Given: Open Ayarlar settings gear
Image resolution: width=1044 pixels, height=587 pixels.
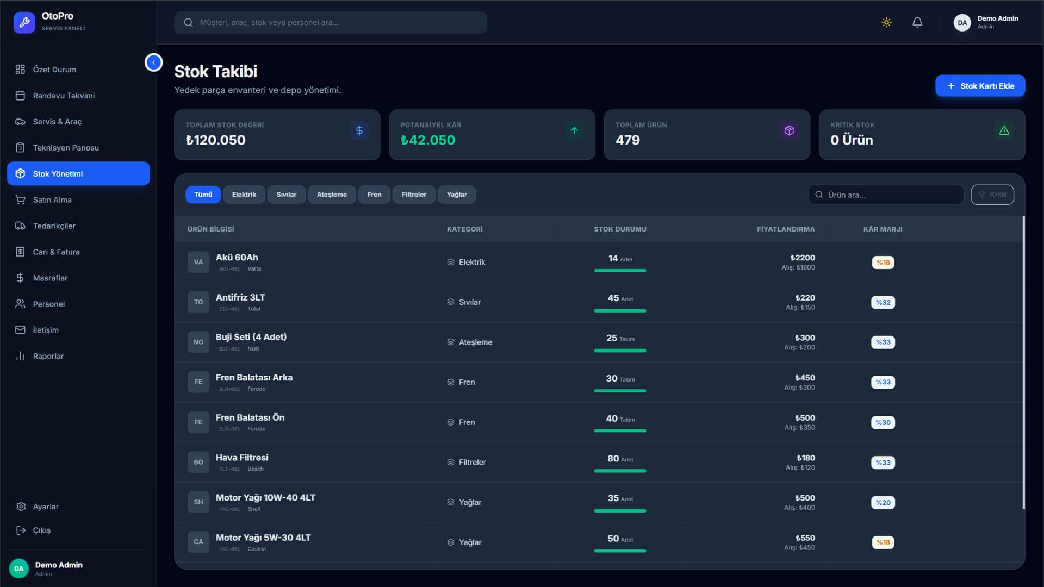Looking at the screenshot, I should click(46, 507).
